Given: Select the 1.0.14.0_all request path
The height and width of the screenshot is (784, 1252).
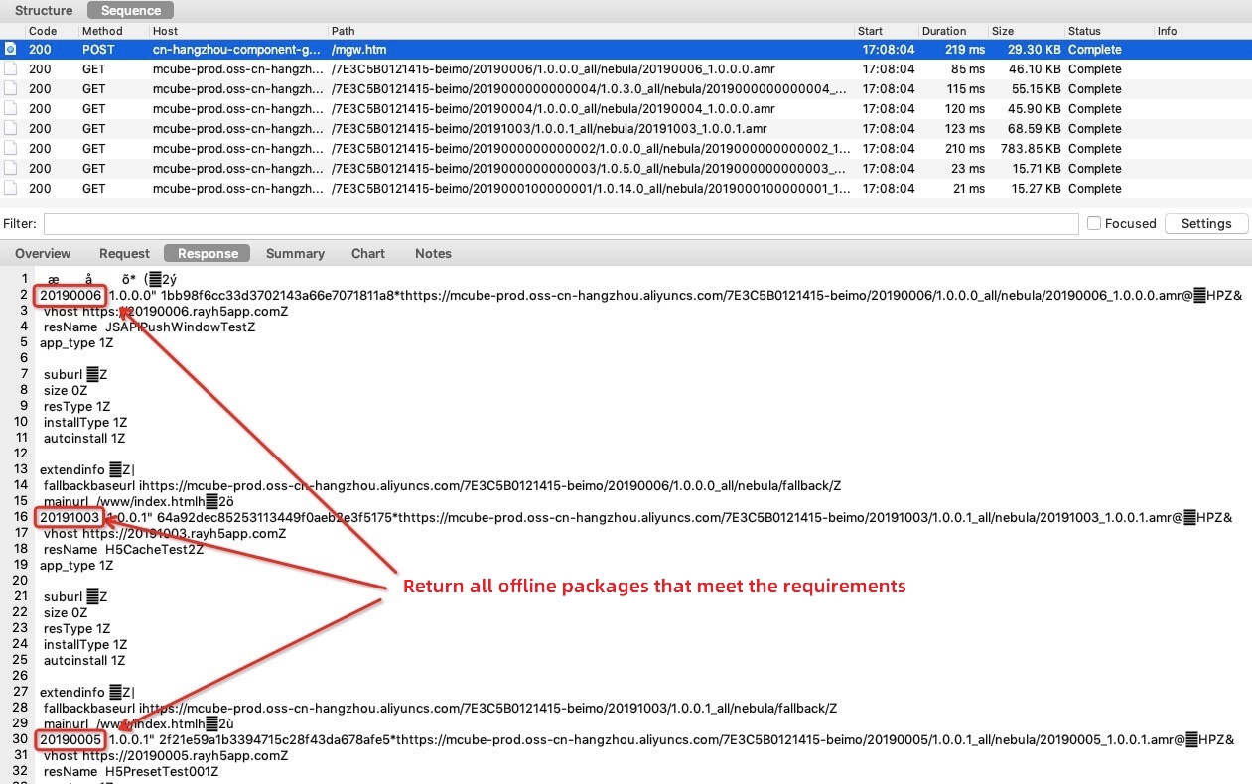Looking at the screenshot, I should [590, 189].
